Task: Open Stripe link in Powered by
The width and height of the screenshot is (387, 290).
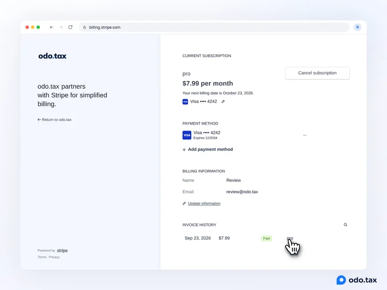Action: pos(62,251)
